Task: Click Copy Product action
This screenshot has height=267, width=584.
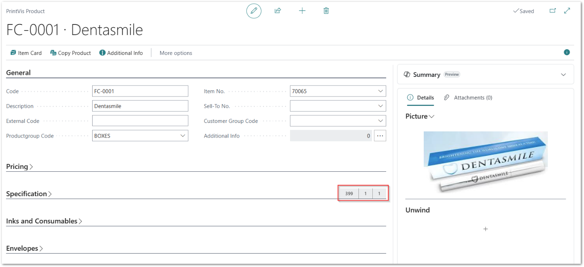Action: click(71, 53)
